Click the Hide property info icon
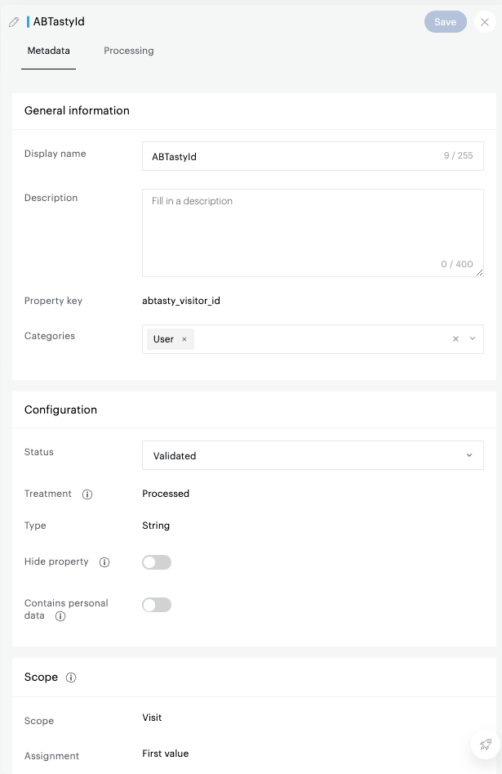Viewport: 502px width, 774px height. [x=104, y=562]
